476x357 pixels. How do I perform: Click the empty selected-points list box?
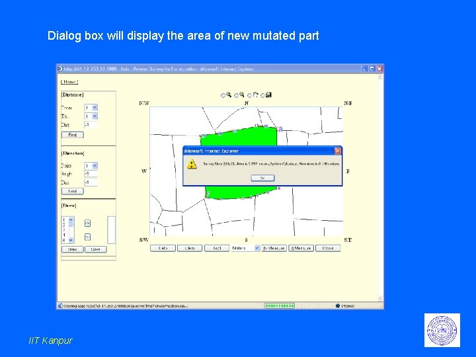tap(112, 230)
